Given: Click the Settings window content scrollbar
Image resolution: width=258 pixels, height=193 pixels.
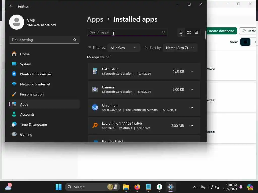Looking at the screenshot, I should pyautogui.click(x=206, y=35).
